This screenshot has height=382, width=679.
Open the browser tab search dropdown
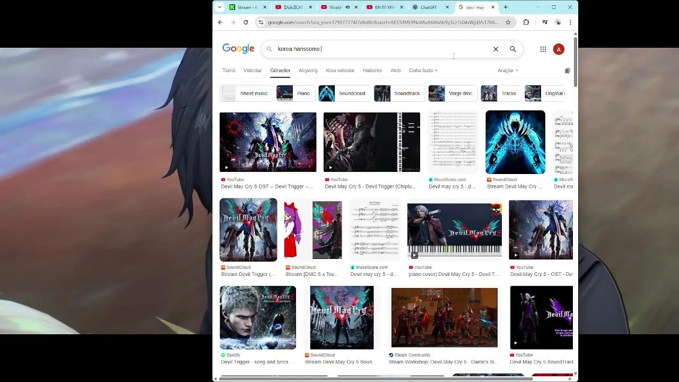(x=220, y=7)
